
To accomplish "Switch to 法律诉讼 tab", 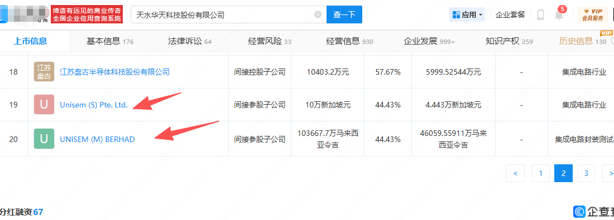I will coord(190,41).
